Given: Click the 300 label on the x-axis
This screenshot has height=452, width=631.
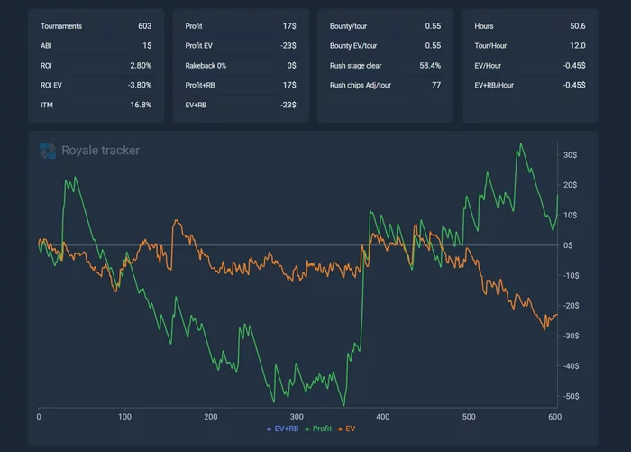Looking at the screenshot, I should click(x=297, y=417).
